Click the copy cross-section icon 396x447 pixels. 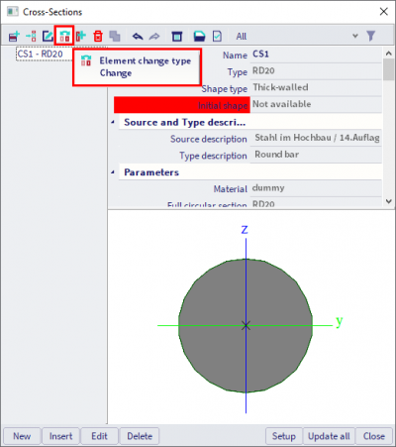(115, 36)
